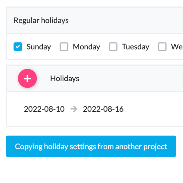The width and height of the screenshot is (183, 183).
Task: Click the Sunday label text
Action: tap(39, 47)
